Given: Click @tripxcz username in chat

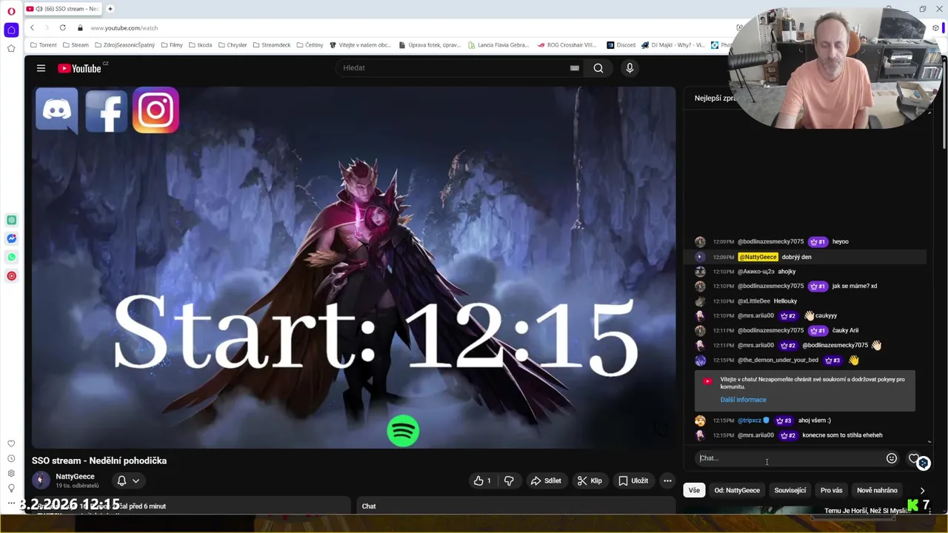Looking at the screenshot, I should 750,420.
